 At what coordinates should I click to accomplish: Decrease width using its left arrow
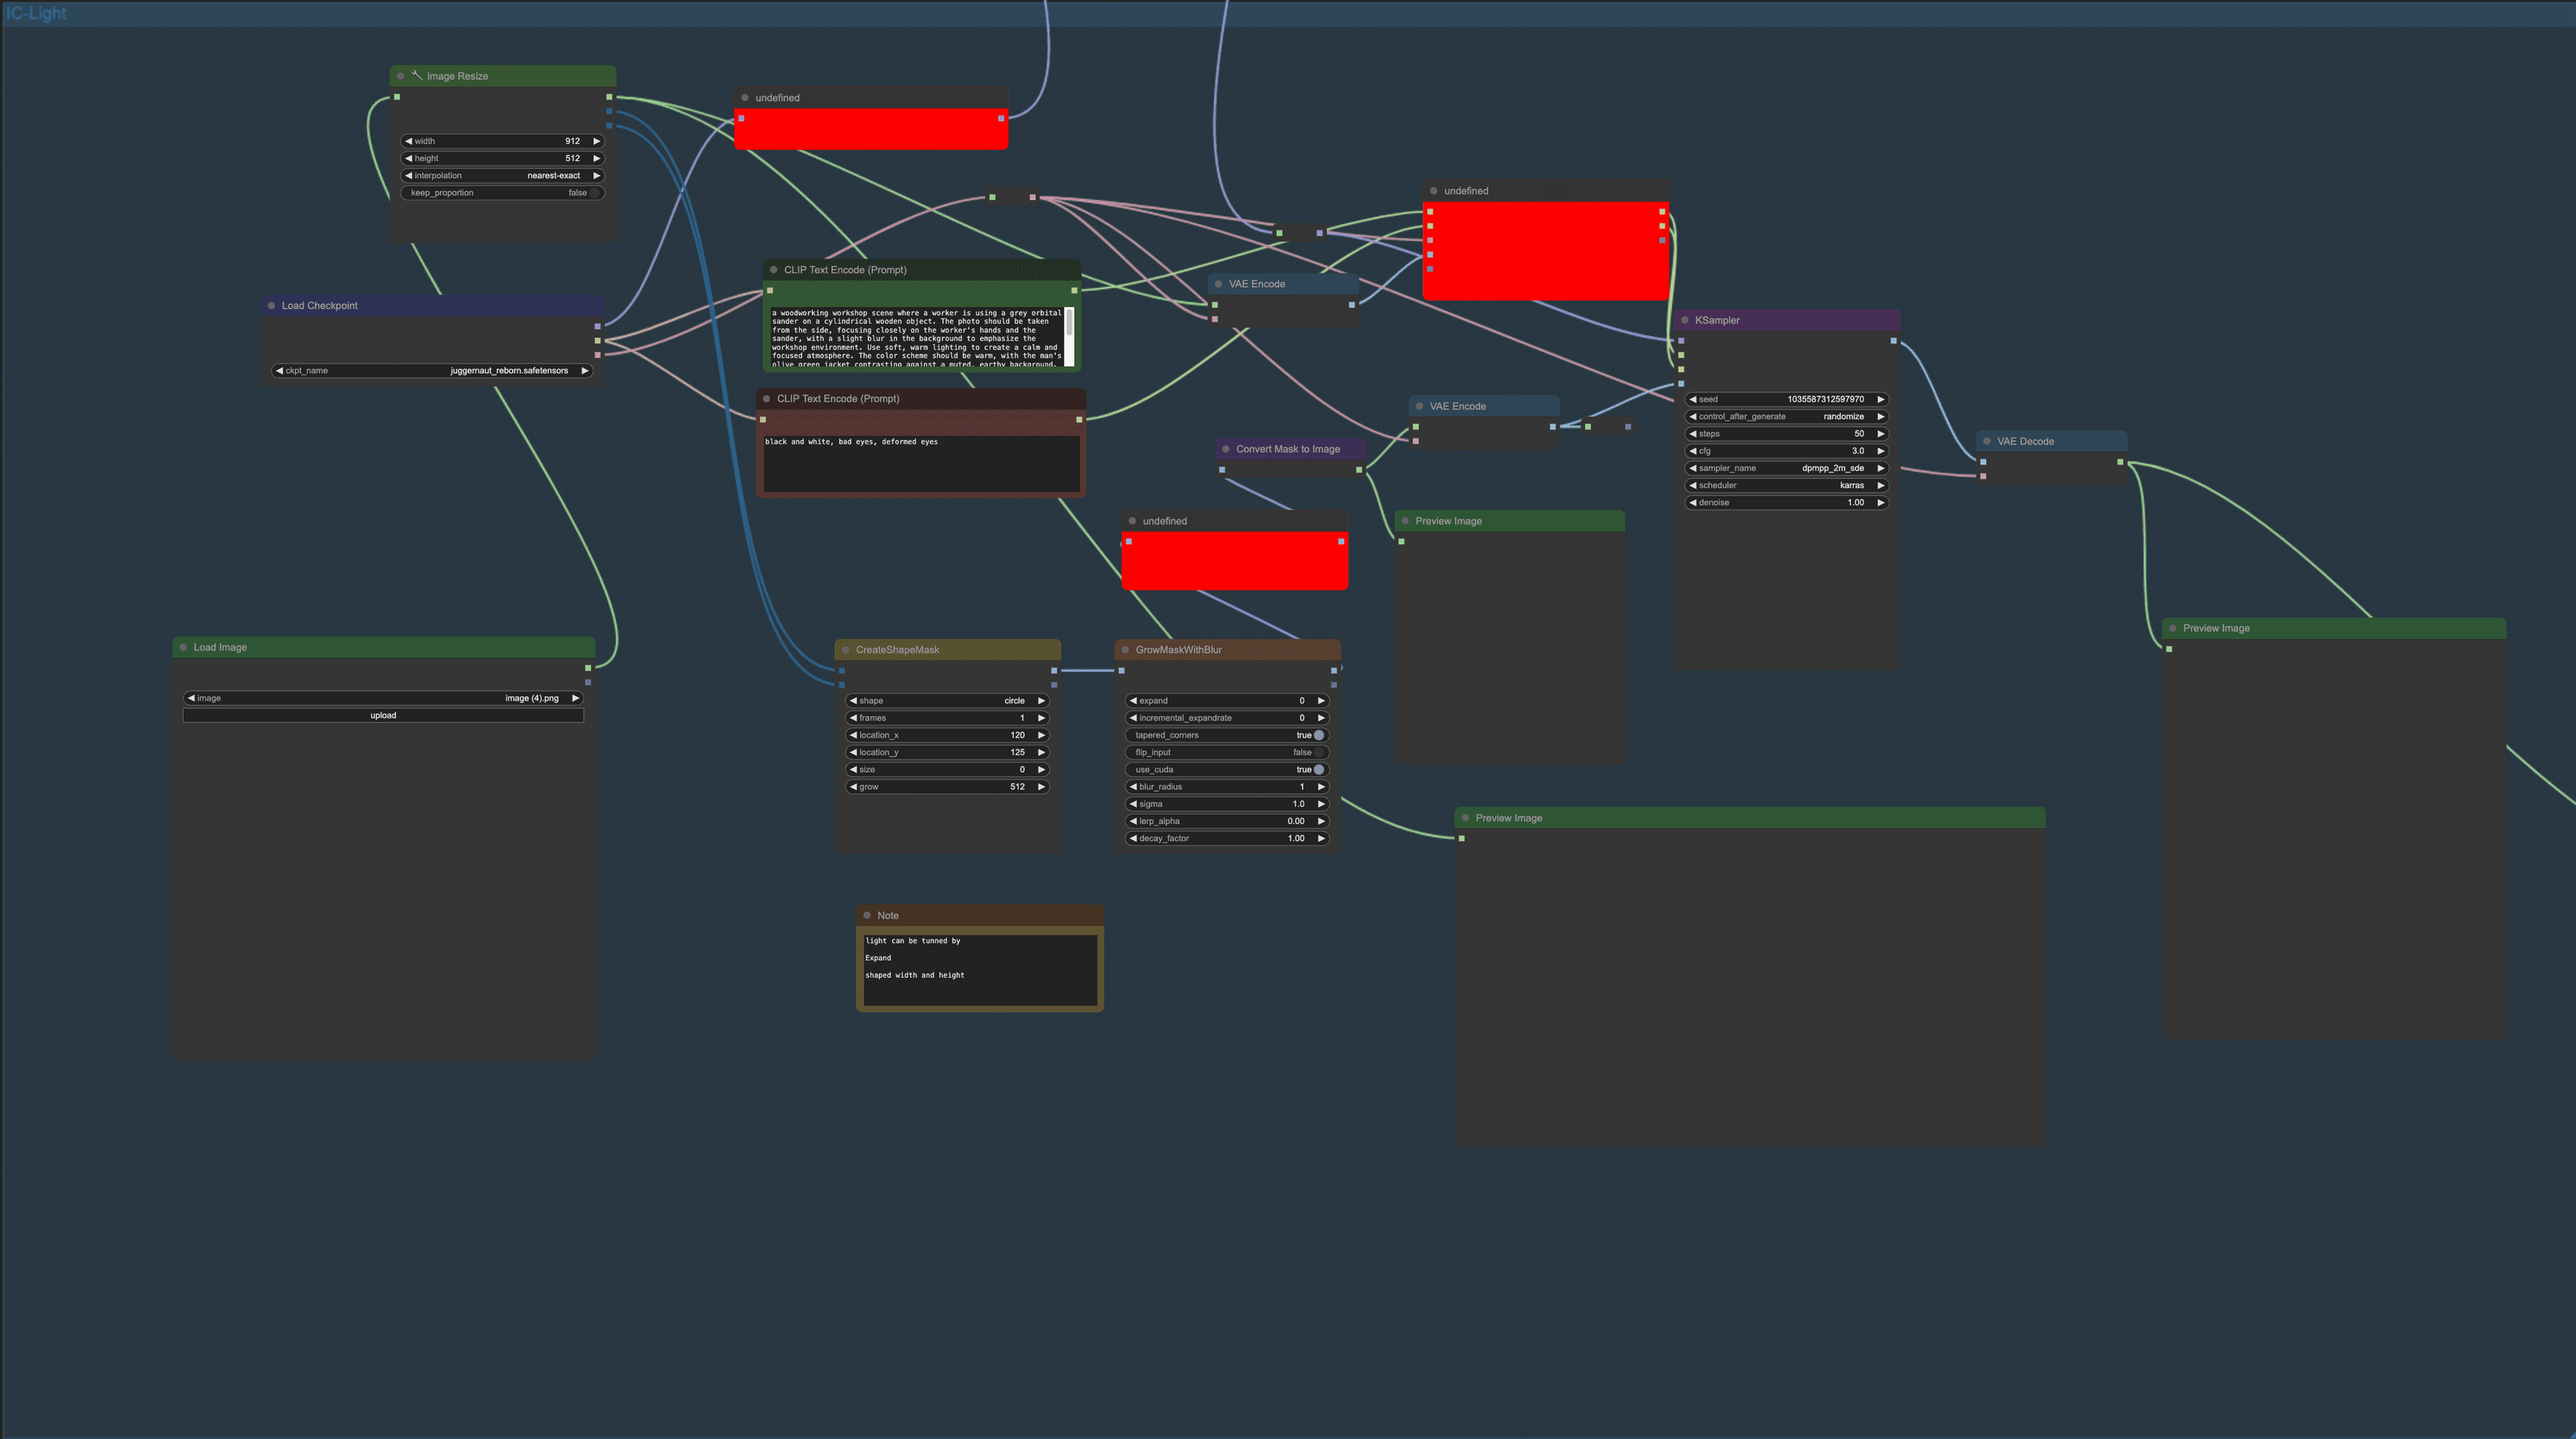408,141
